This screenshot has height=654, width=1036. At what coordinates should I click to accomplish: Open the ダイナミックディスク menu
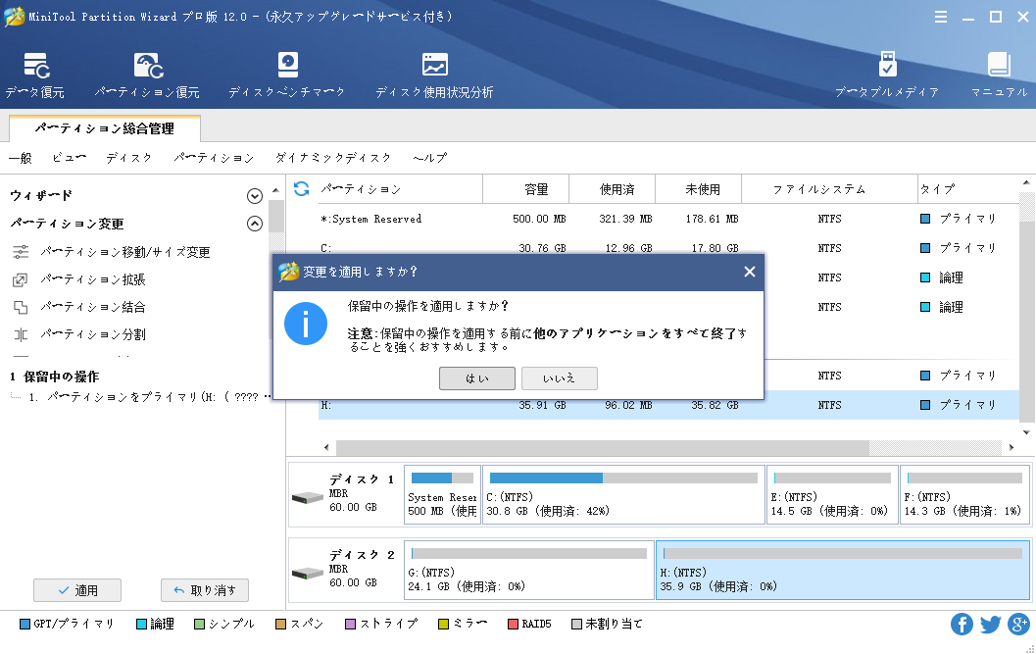333,158
